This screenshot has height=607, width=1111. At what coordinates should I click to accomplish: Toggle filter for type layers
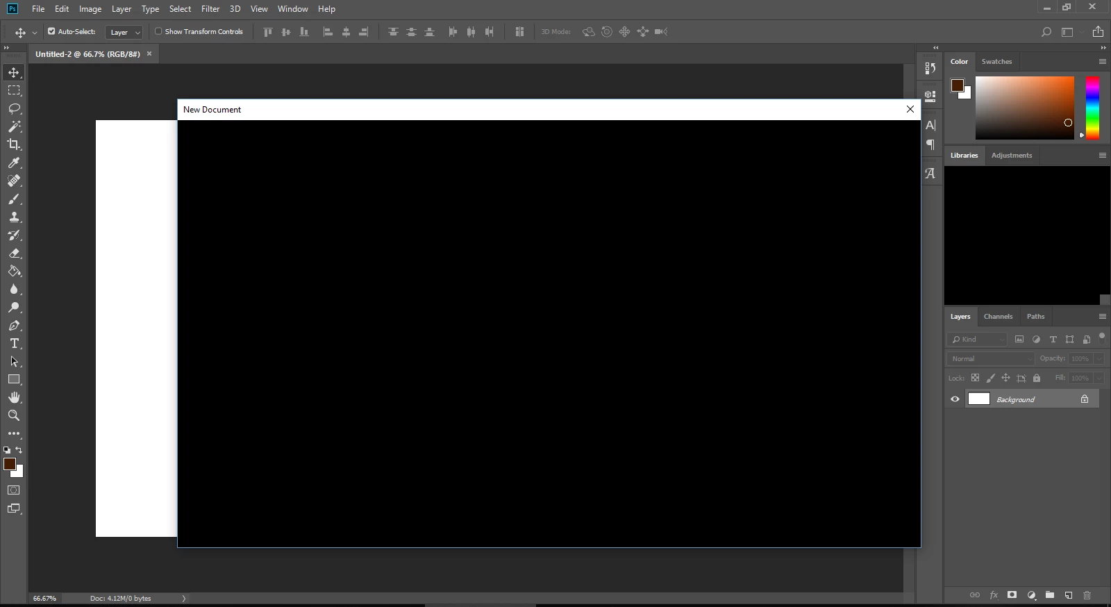click(x=1053, y=340)
